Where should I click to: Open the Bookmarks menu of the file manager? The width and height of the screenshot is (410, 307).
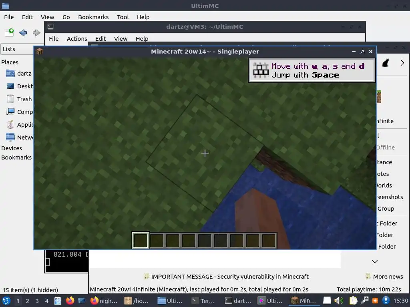point(93,17)
